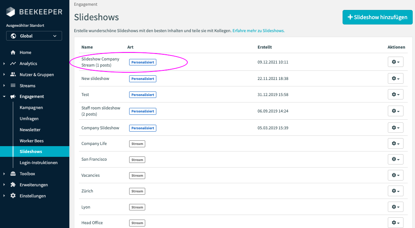Viewport: 415px width, 228px height.
Task: Click the Einstellungen gear icon in sidebar
Action: [13, 196]
